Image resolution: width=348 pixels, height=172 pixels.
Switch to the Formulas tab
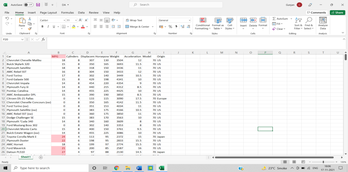coord(68,13)
